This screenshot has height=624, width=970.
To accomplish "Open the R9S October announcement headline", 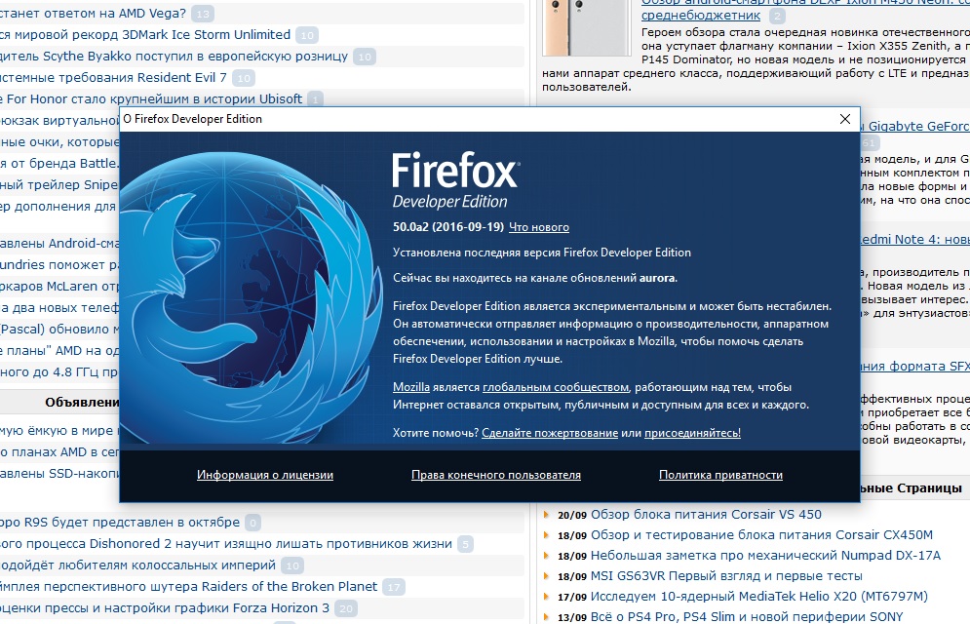I will [x=120, y=522].
